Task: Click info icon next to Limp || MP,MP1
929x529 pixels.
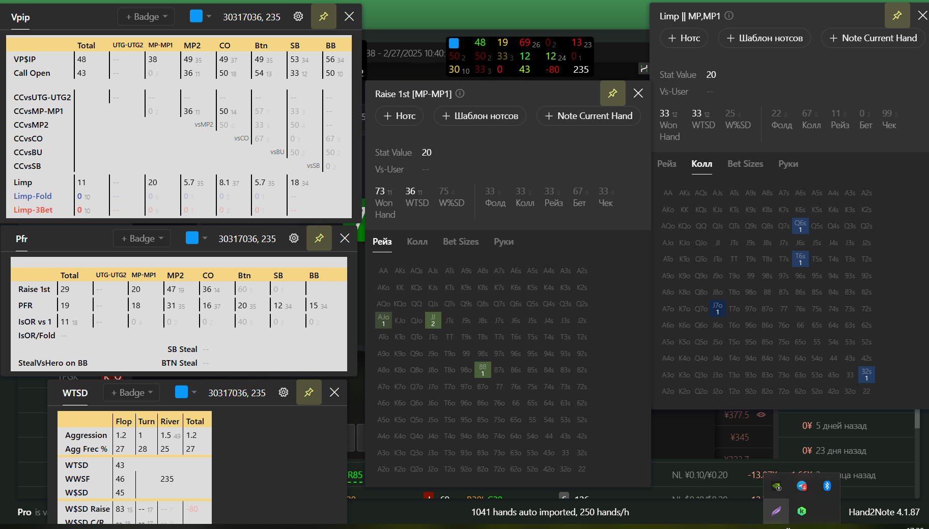Action: click(729, 16)
